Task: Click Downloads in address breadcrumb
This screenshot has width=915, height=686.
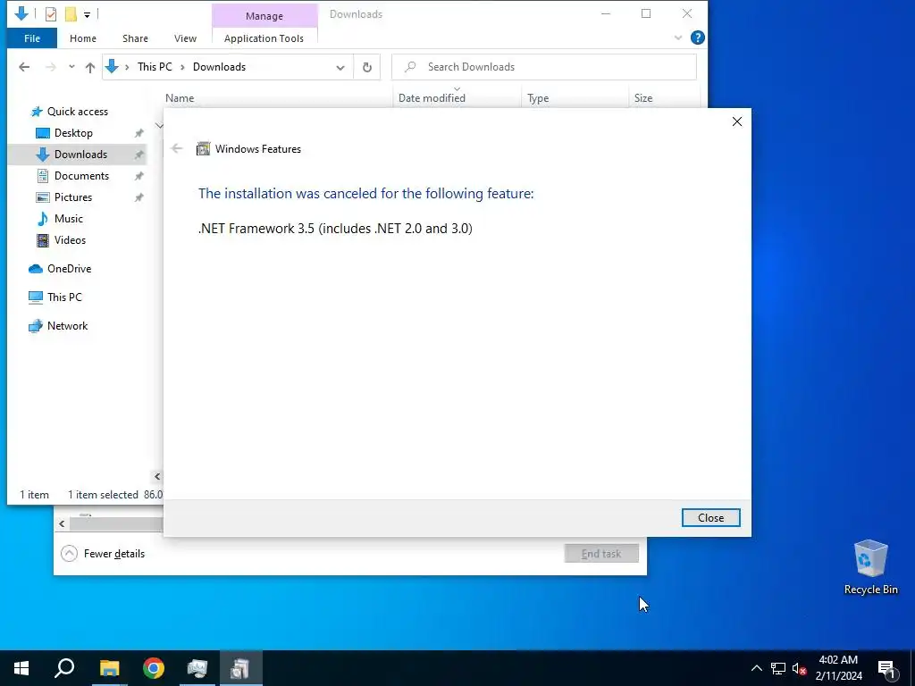Action: click(220, 67)
